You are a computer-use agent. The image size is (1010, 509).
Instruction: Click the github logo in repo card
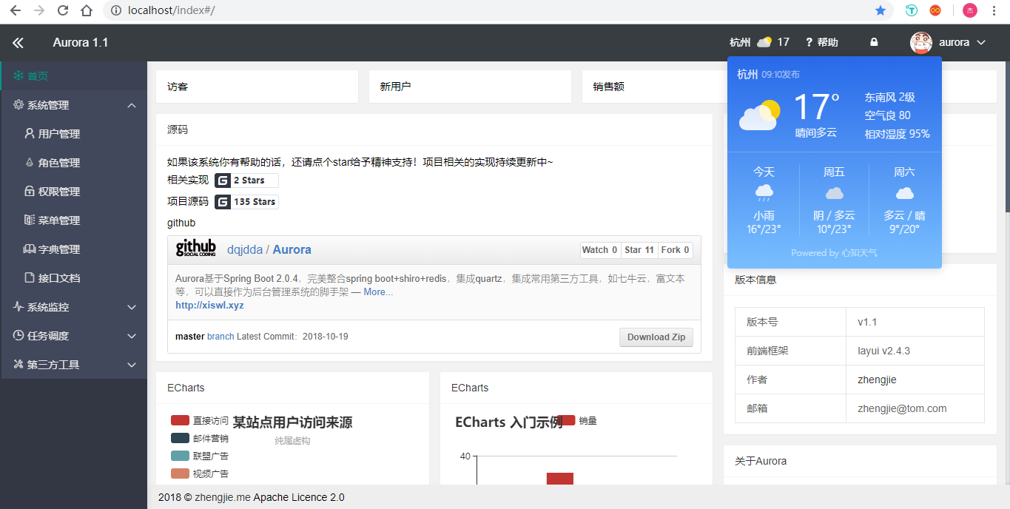(x=196, y=249)
